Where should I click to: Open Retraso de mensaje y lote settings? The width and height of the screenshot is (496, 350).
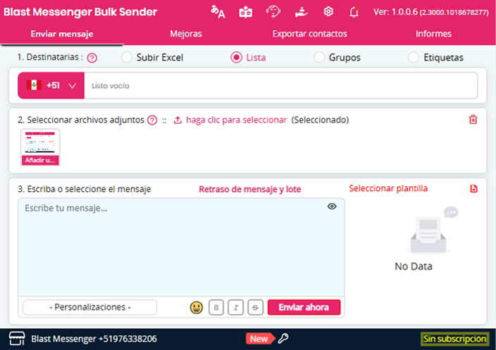250,189
